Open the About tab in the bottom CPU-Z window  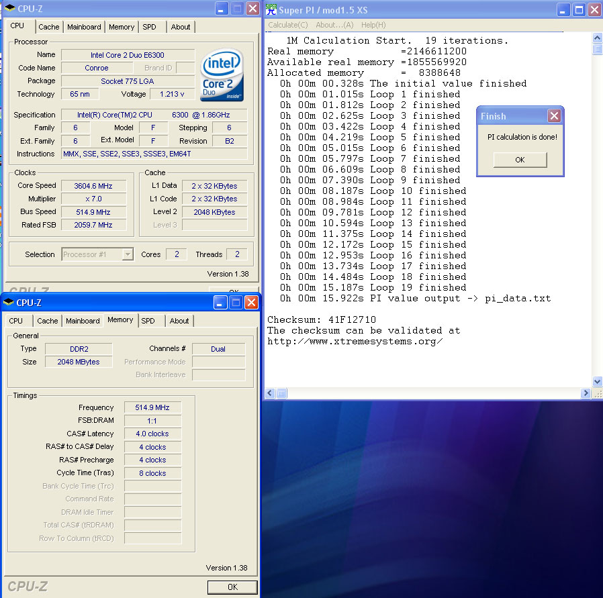tap(179, 321)
